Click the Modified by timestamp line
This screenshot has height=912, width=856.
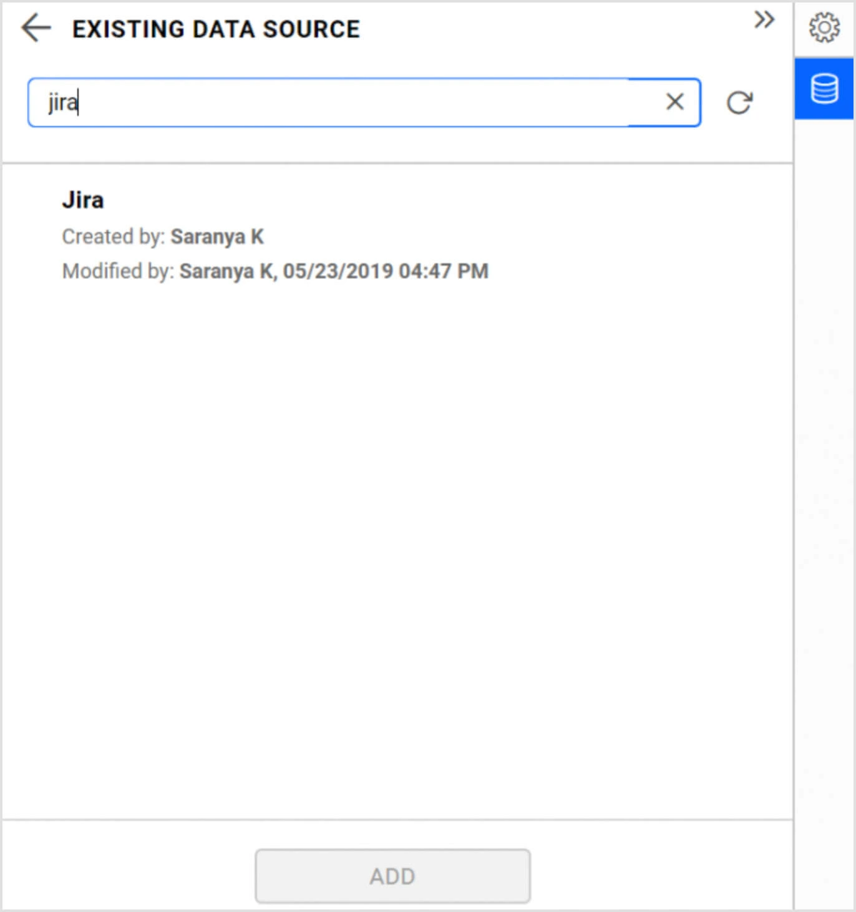(x=275, y=271)
